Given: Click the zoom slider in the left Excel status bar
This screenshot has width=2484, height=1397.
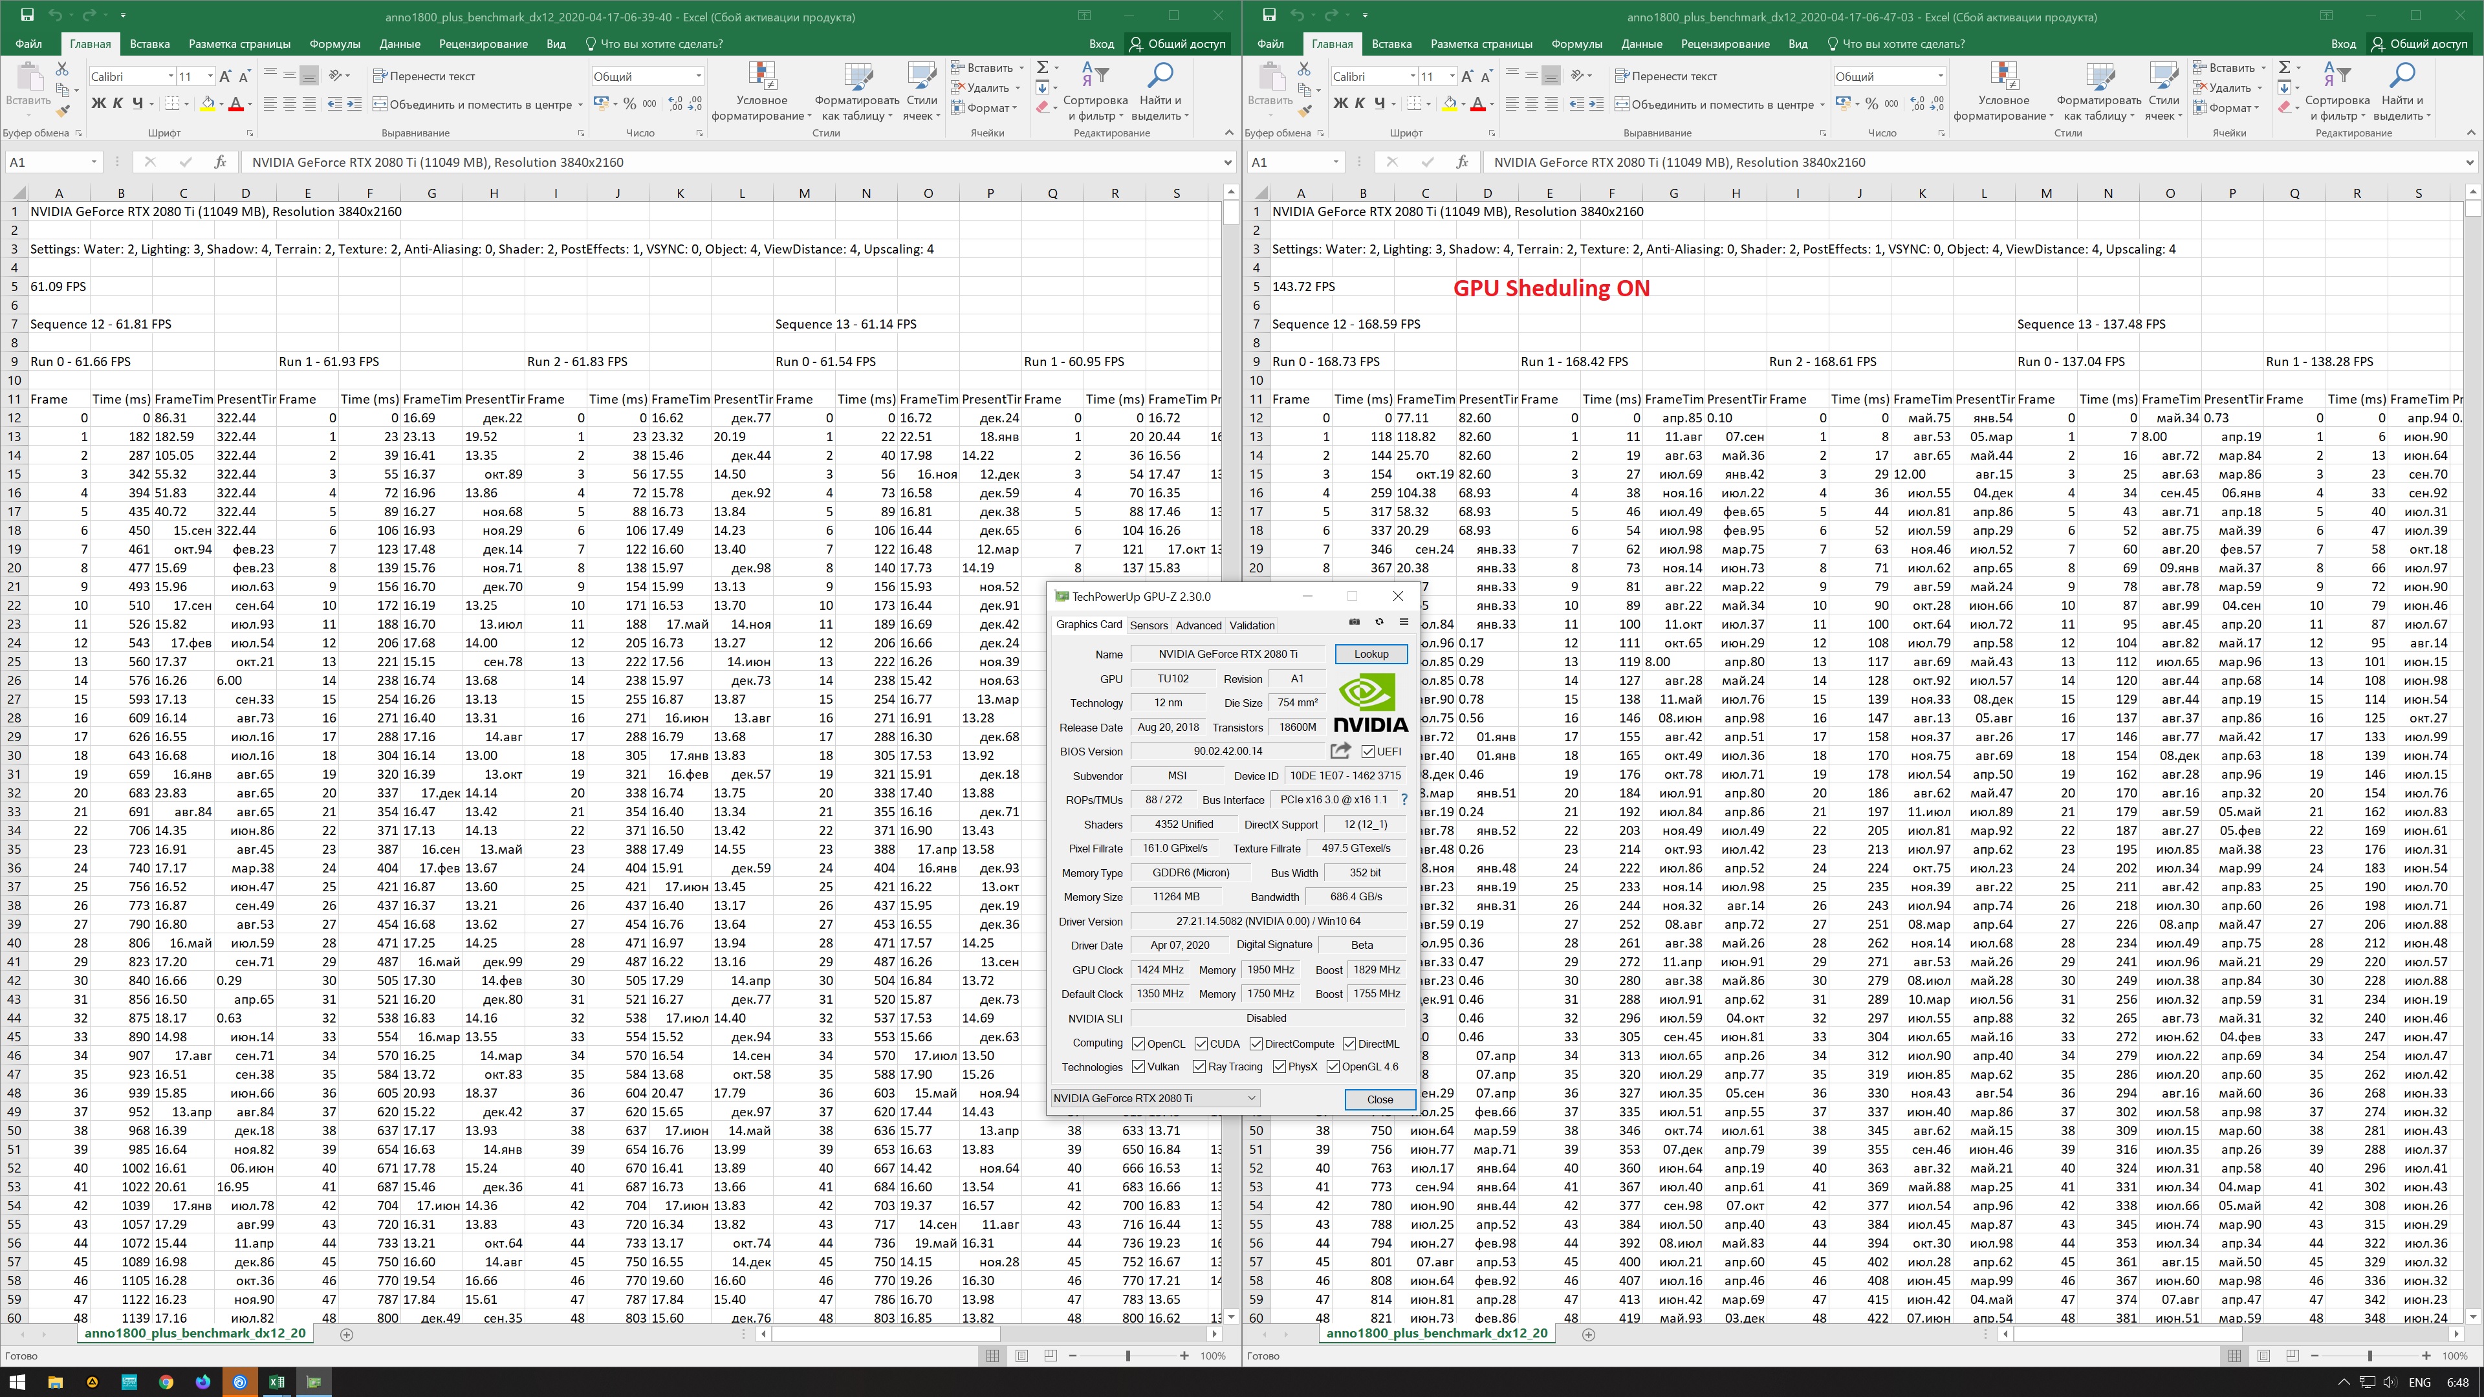Looking at the screenshot, I should point(1128,1356).
